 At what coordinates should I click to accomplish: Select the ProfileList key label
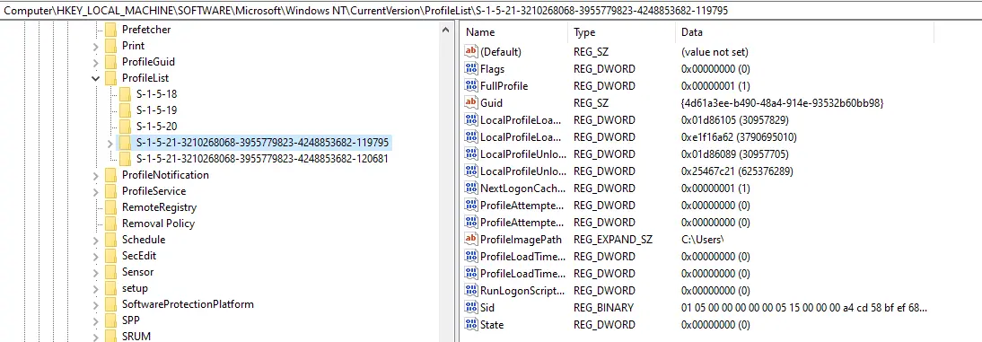pyautogui.click(x=145, y=78)
